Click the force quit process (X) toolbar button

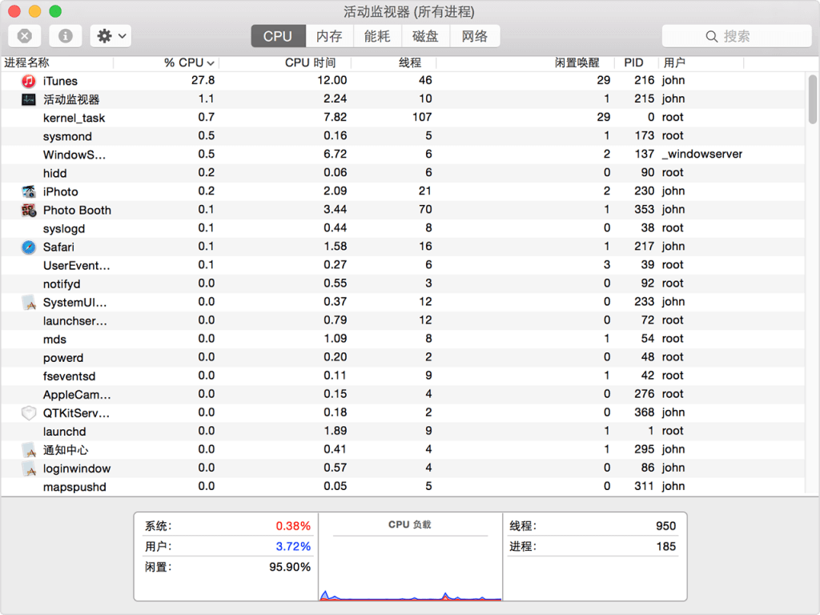click(x=25, y=36)
